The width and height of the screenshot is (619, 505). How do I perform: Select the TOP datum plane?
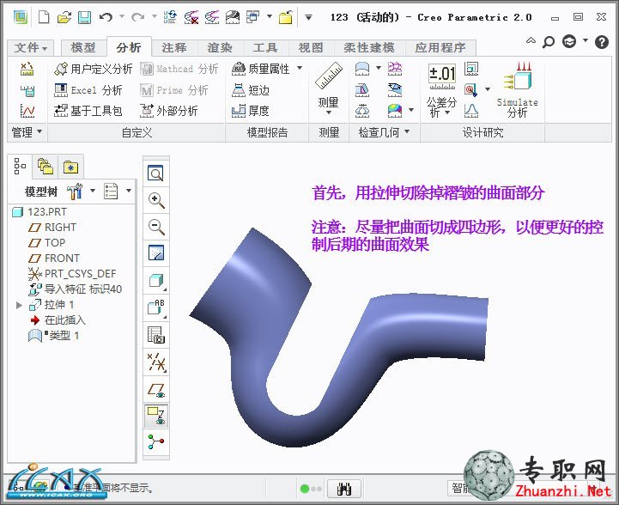coord(46,243)
